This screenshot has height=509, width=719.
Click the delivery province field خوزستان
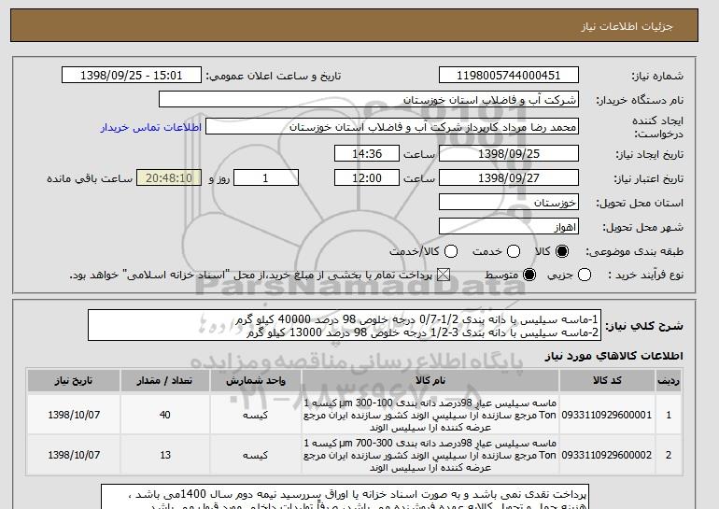[x=509, y=202]
